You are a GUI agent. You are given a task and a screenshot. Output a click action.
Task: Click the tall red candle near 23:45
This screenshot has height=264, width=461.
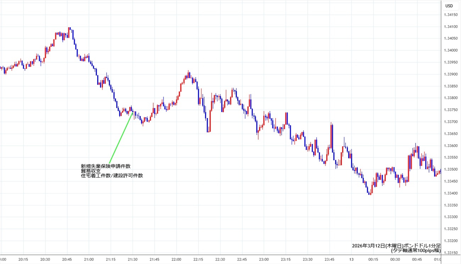(x=332, y=136)
